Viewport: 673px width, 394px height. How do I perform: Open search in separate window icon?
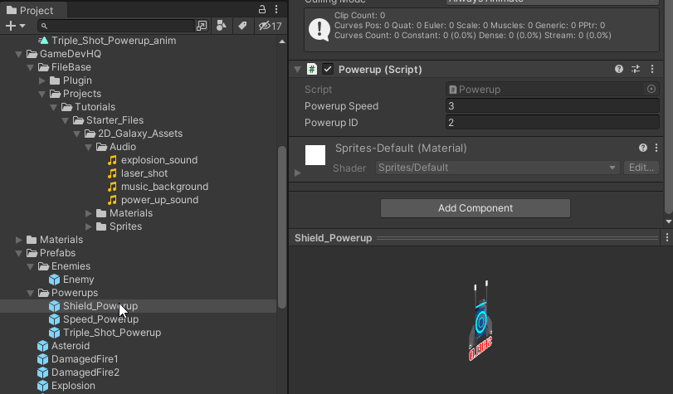(202, 26)
